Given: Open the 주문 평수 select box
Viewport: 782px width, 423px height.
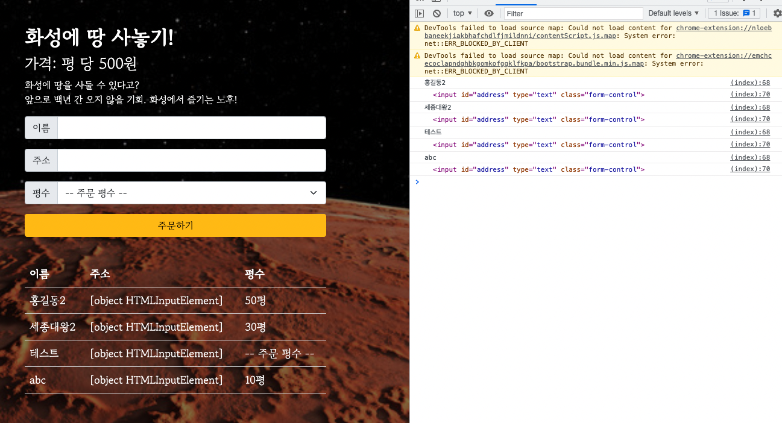Looking at the screenshot, I should [192, 193].
